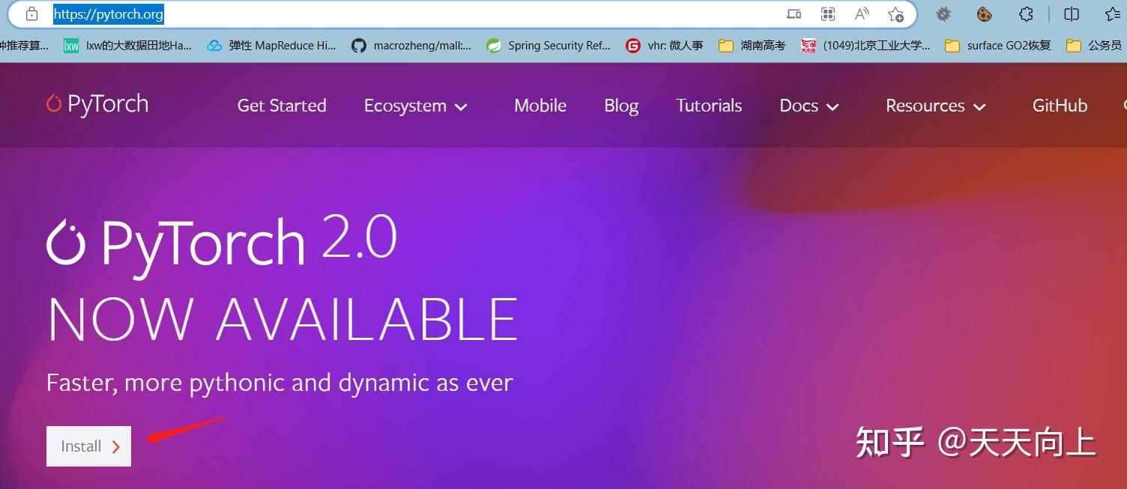
Task: Go to Get Started page
Action: point(282,106)
